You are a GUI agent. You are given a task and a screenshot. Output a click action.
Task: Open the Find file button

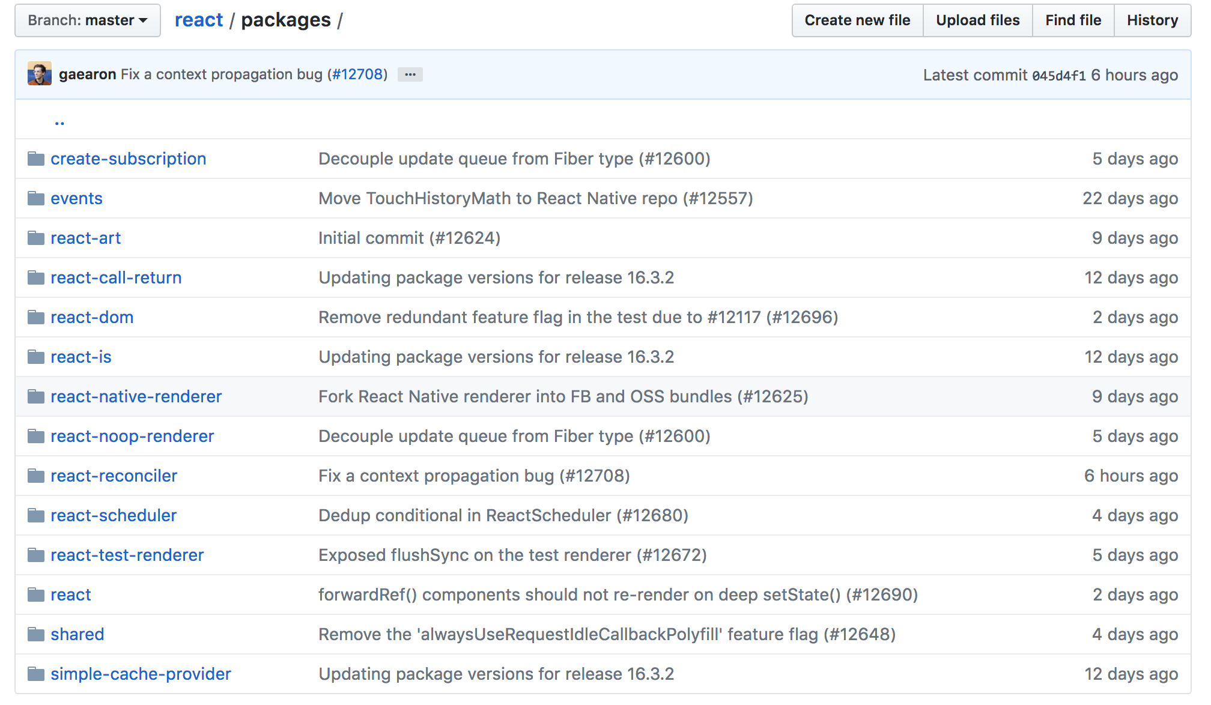(1073, 20)
